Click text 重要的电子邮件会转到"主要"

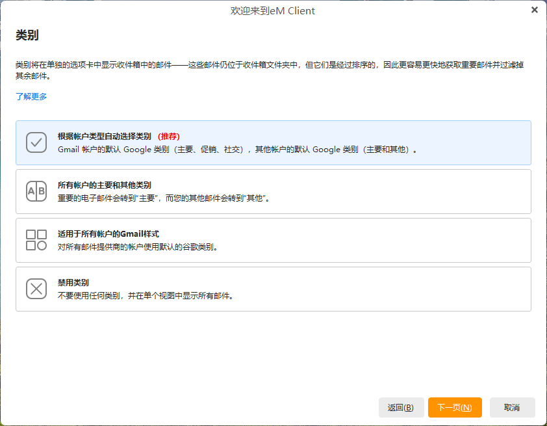[x=108, y=198]
